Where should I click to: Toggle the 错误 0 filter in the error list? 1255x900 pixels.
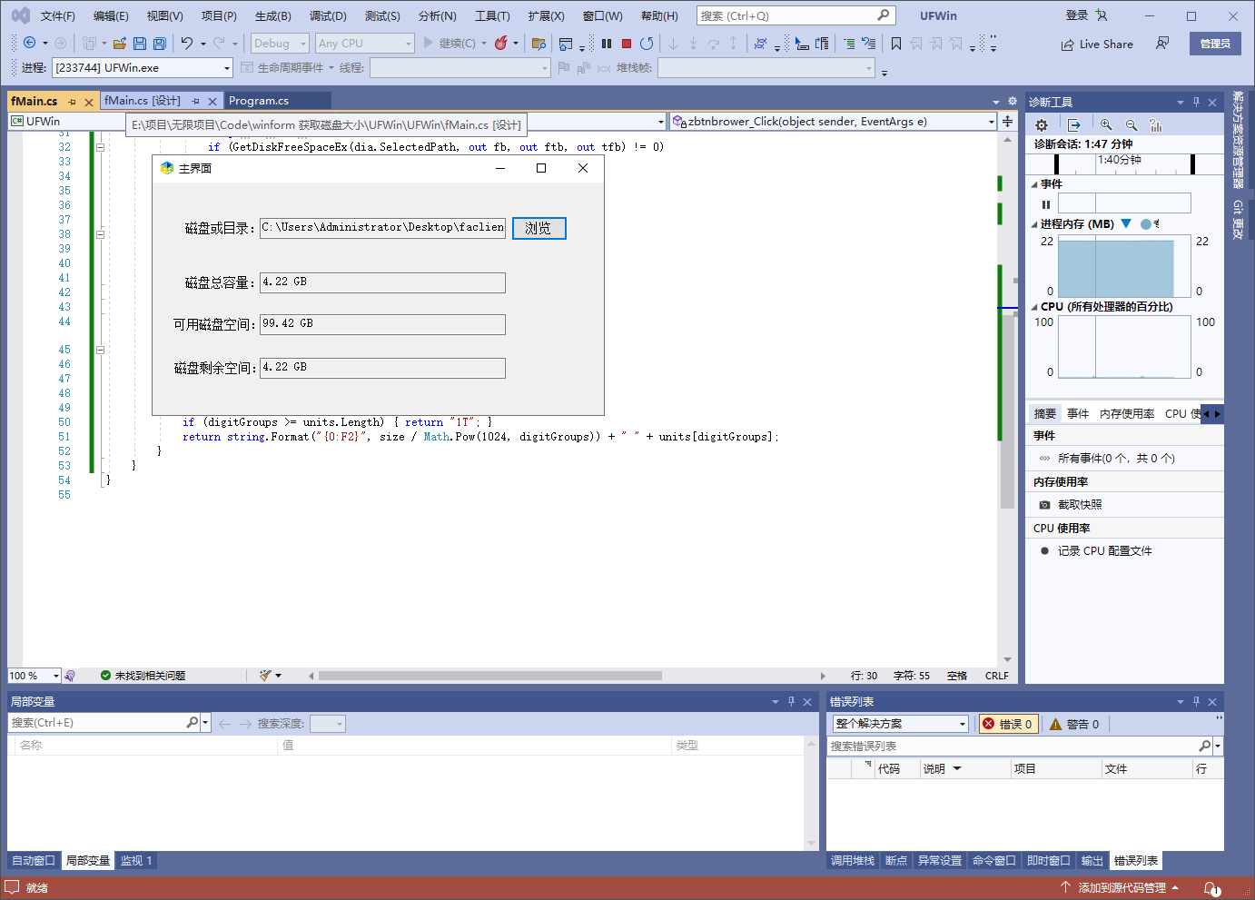pyautogui.click(x=1008, y=724)
